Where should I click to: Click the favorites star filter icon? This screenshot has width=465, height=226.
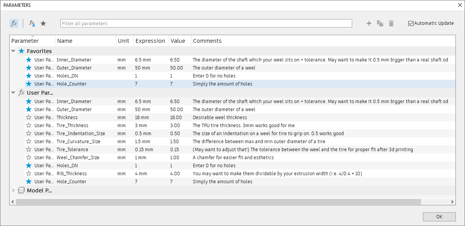[x=43, y=23]
